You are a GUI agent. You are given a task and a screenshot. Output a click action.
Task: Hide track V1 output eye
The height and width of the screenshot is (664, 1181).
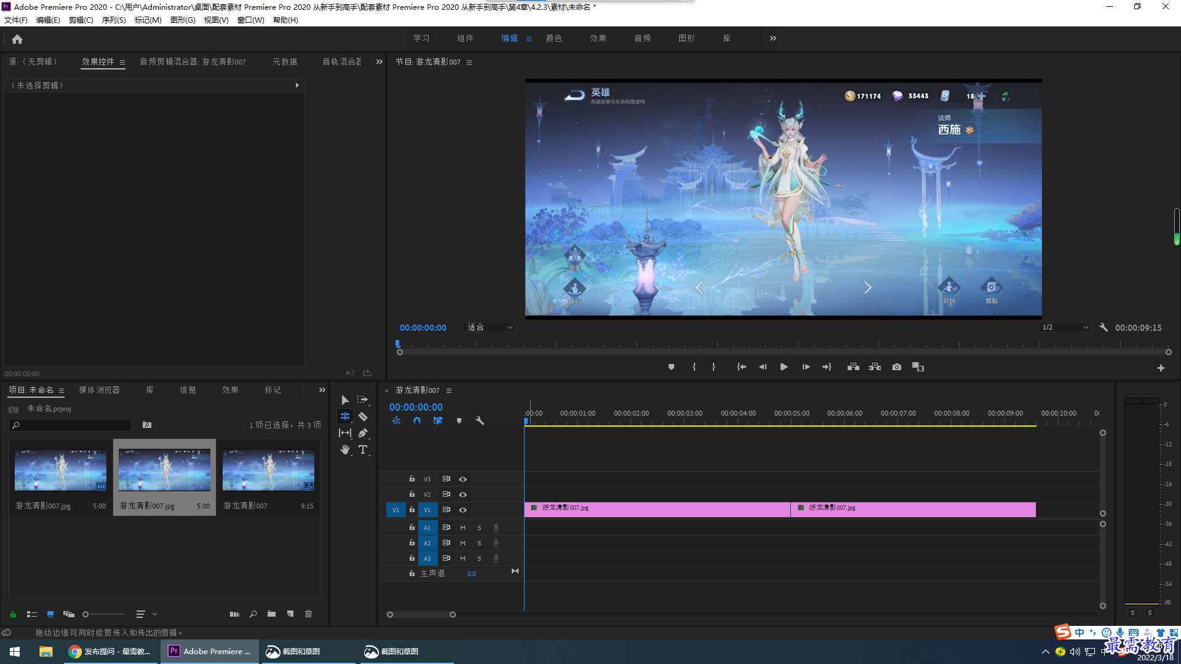[x=463, y=510]
